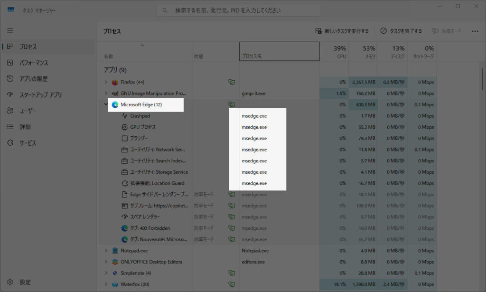Expand the Firefox (44) group
This screenshot has height=292, width=486.
[106, 82]
